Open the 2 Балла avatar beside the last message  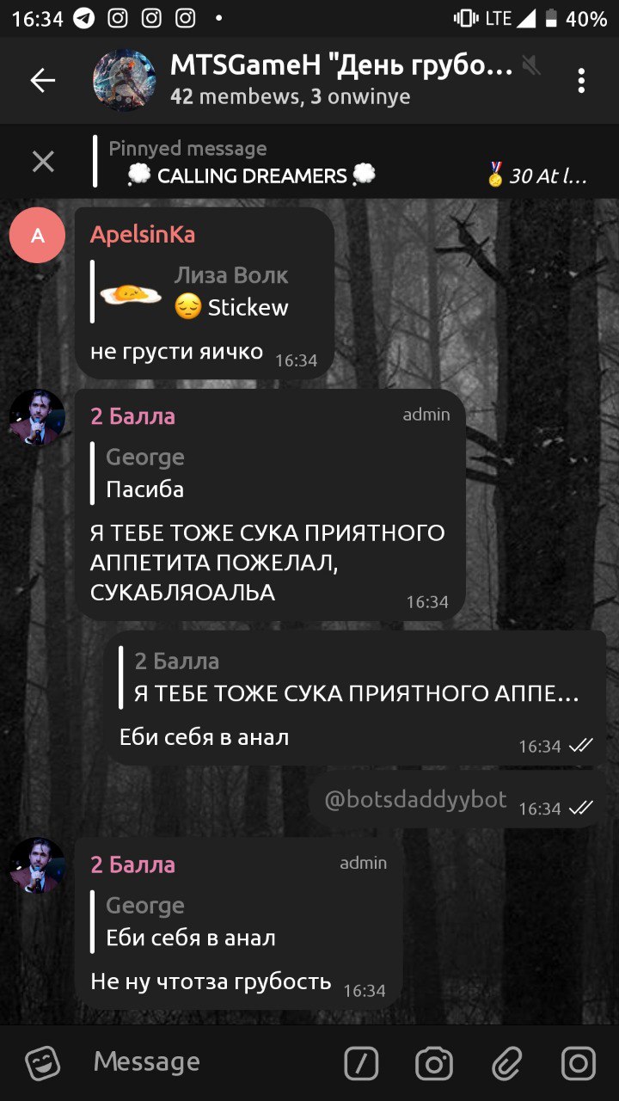pos(37,865)
